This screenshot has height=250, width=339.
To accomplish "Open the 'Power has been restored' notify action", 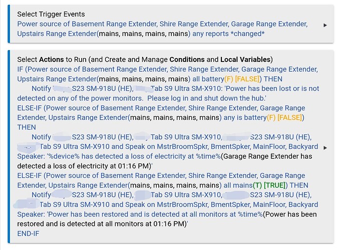I will pos(168,209).
